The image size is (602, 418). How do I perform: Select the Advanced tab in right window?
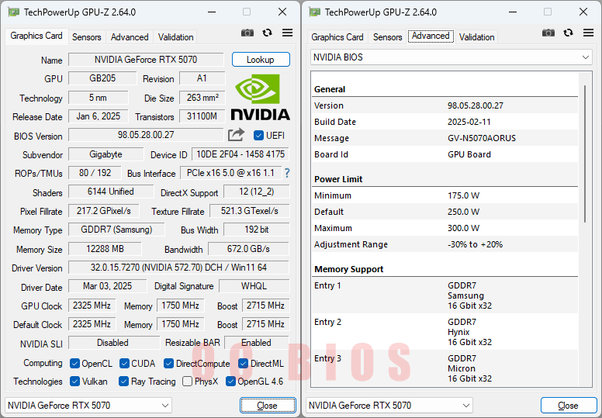(431, 36)
